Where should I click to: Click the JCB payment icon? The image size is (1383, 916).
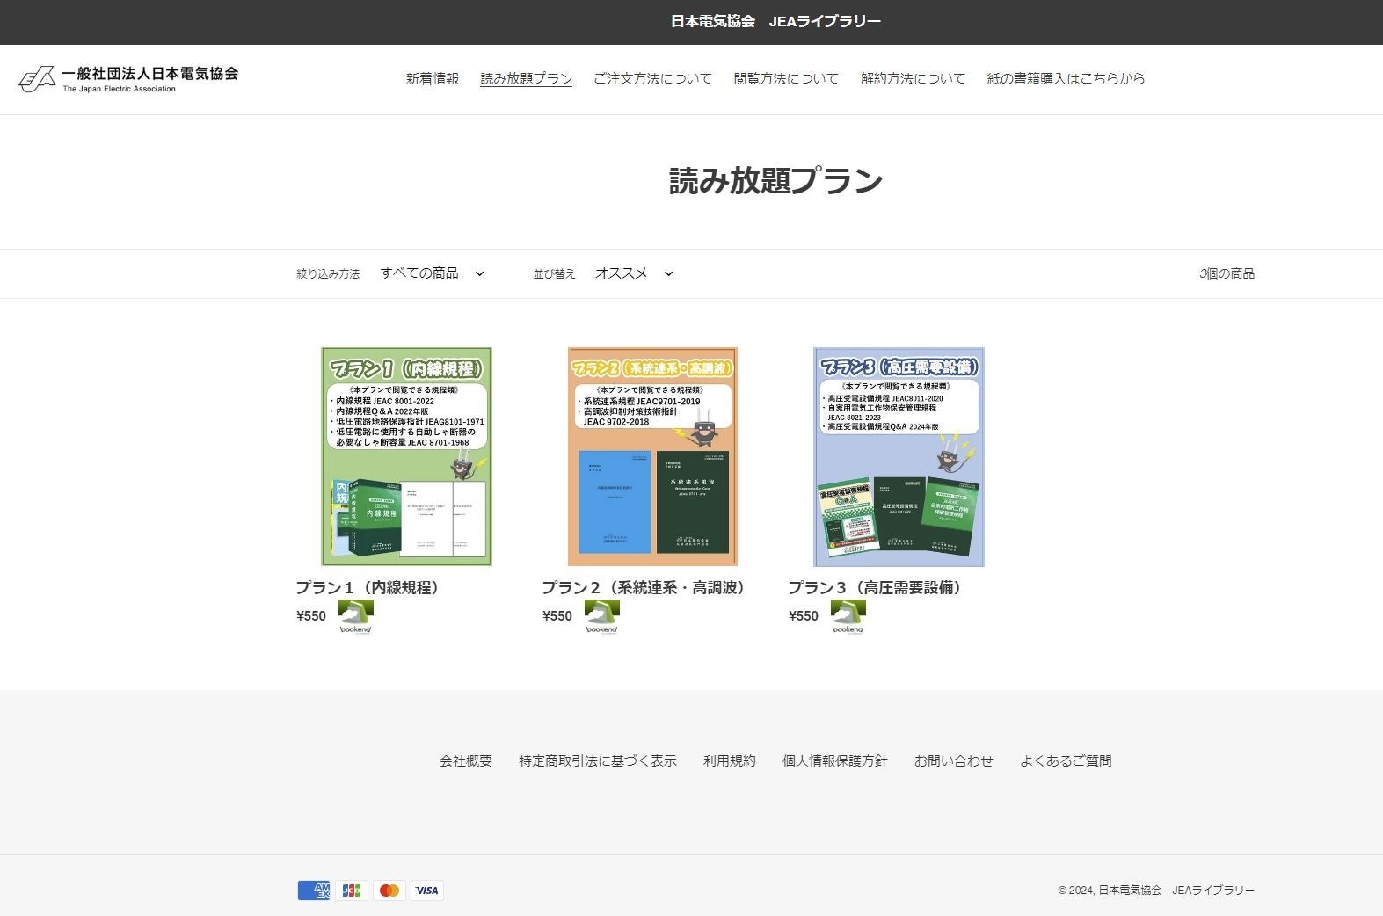(352, 891)
